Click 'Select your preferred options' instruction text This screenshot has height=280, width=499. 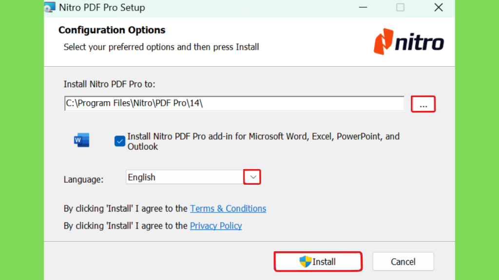[161, 47]
